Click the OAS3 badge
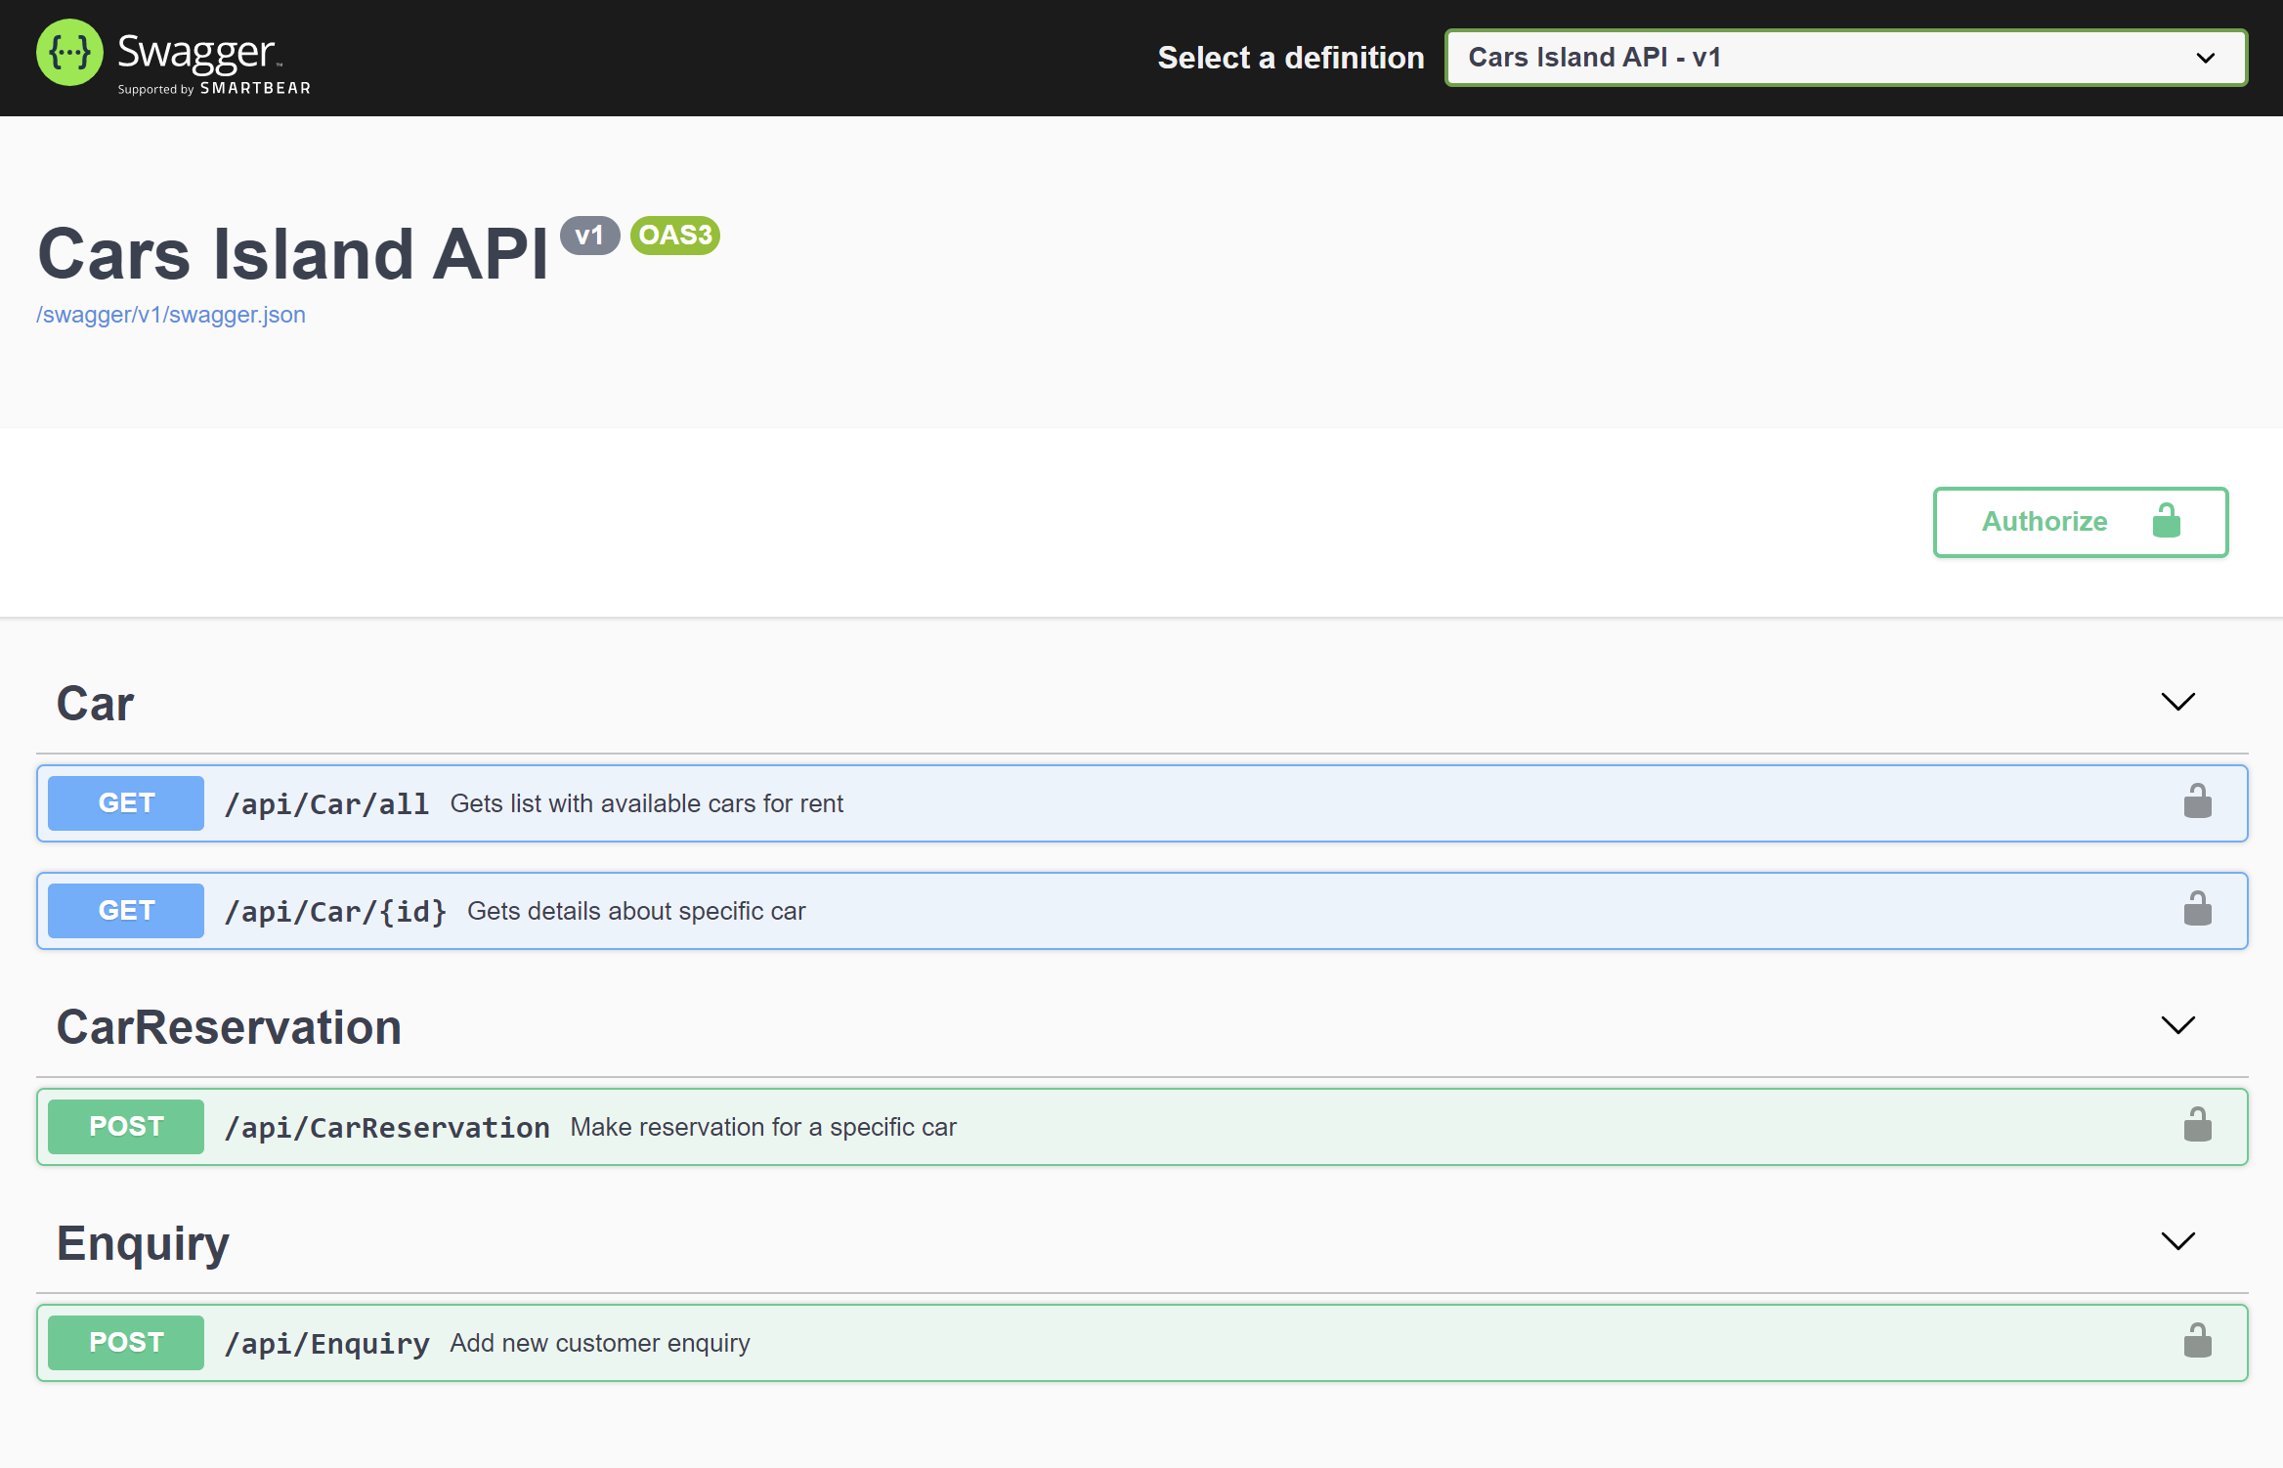2283x1468 pixels. coord(674,236)
